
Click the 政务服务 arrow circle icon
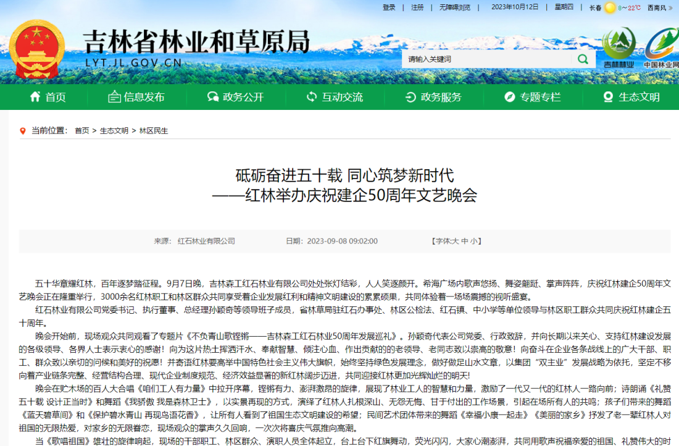[x=410, y=97]
